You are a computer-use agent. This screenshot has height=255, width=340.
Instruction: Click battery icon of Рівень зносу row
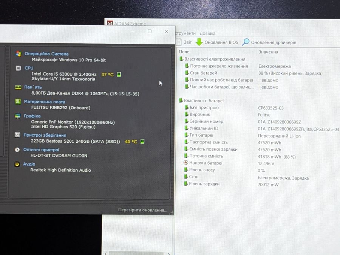(186, 169)
